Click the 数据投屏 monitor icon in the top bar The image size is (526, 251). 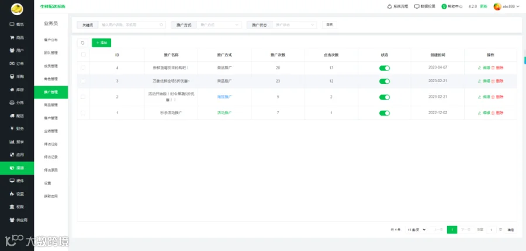(x=417, y=6)
